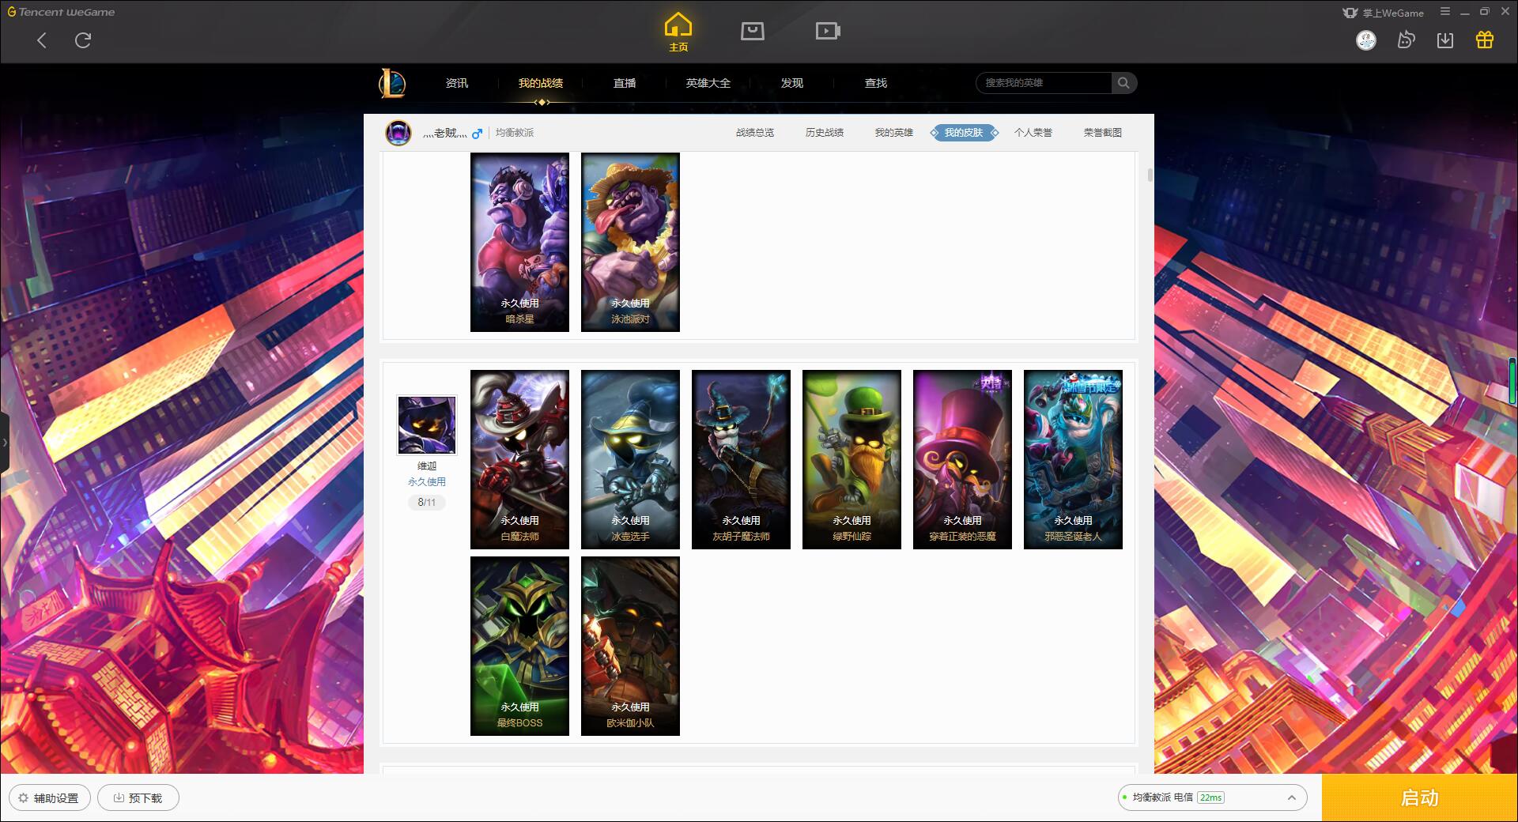Open the hamburger main menu icon
This screenshot has height=822, width=1518.
tap(1445, 12)
